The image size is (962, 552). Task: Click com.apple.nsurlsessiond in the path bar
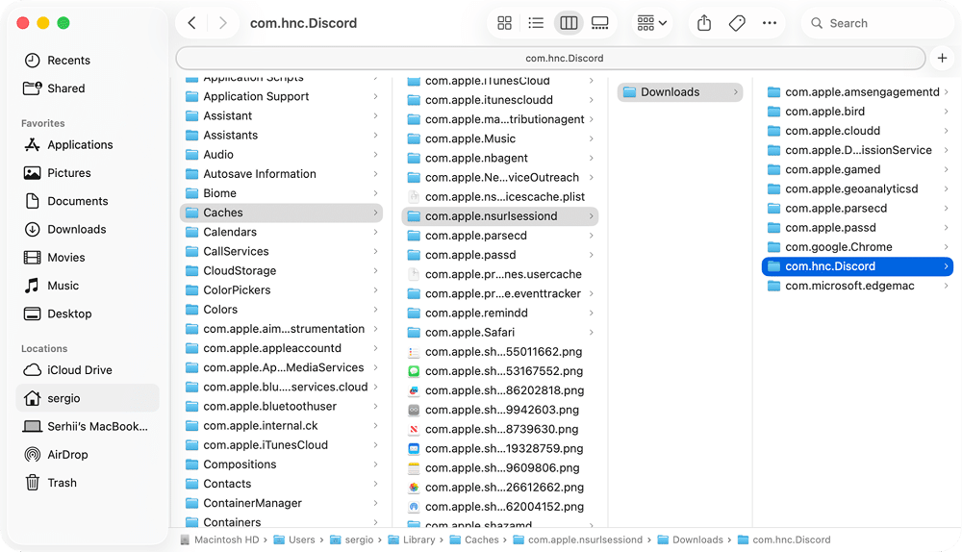pos(578,539)
